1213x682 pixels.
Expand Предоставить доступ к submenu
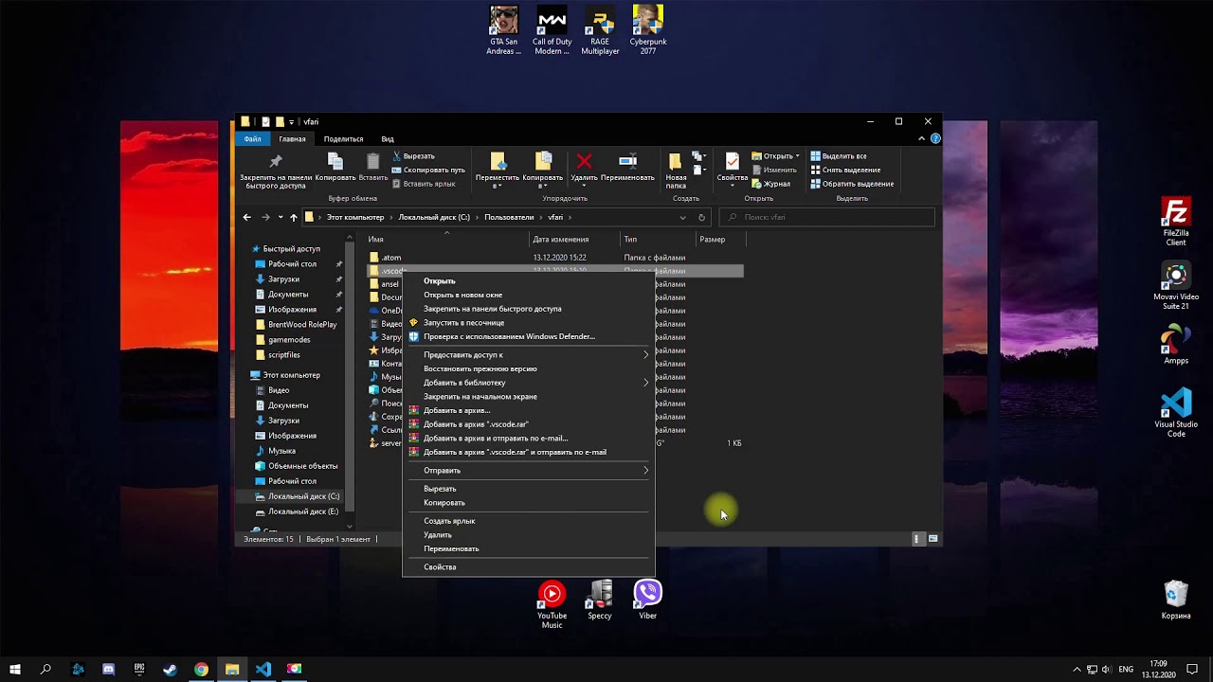pyautogui.click(x=646, y=354)
